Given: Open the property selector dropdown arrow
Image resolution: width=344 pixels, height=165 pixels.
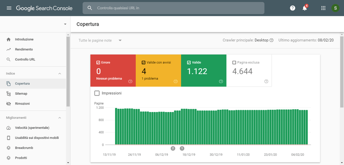Looking at the screenshot, I should pyautogui.click(x=65, y=24).
